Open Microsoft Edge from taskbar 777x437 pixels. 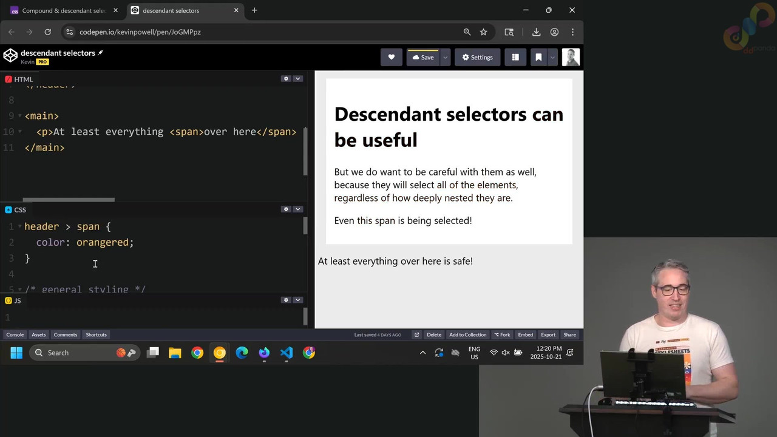point(242,353)
